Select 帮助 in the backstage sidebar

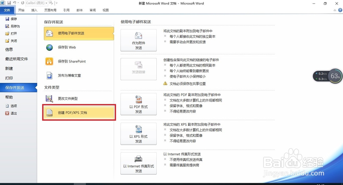click(x=9, y=97)
